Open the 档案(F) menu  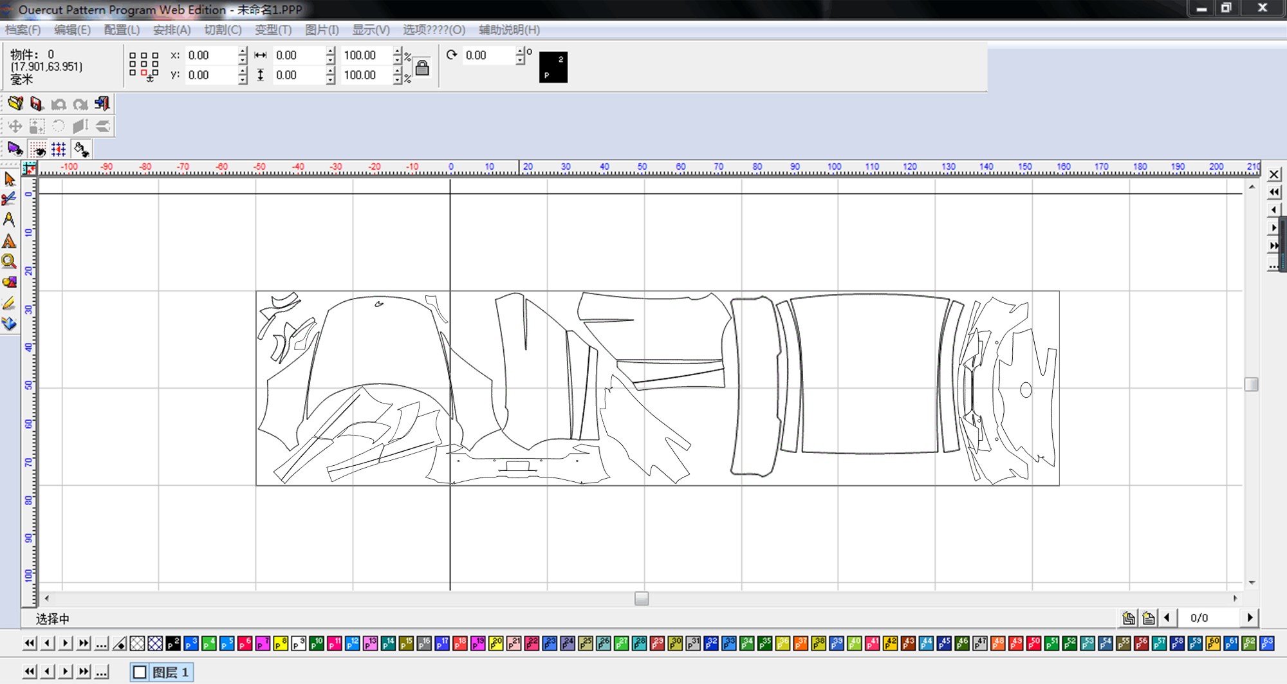[x=23, y=30]
